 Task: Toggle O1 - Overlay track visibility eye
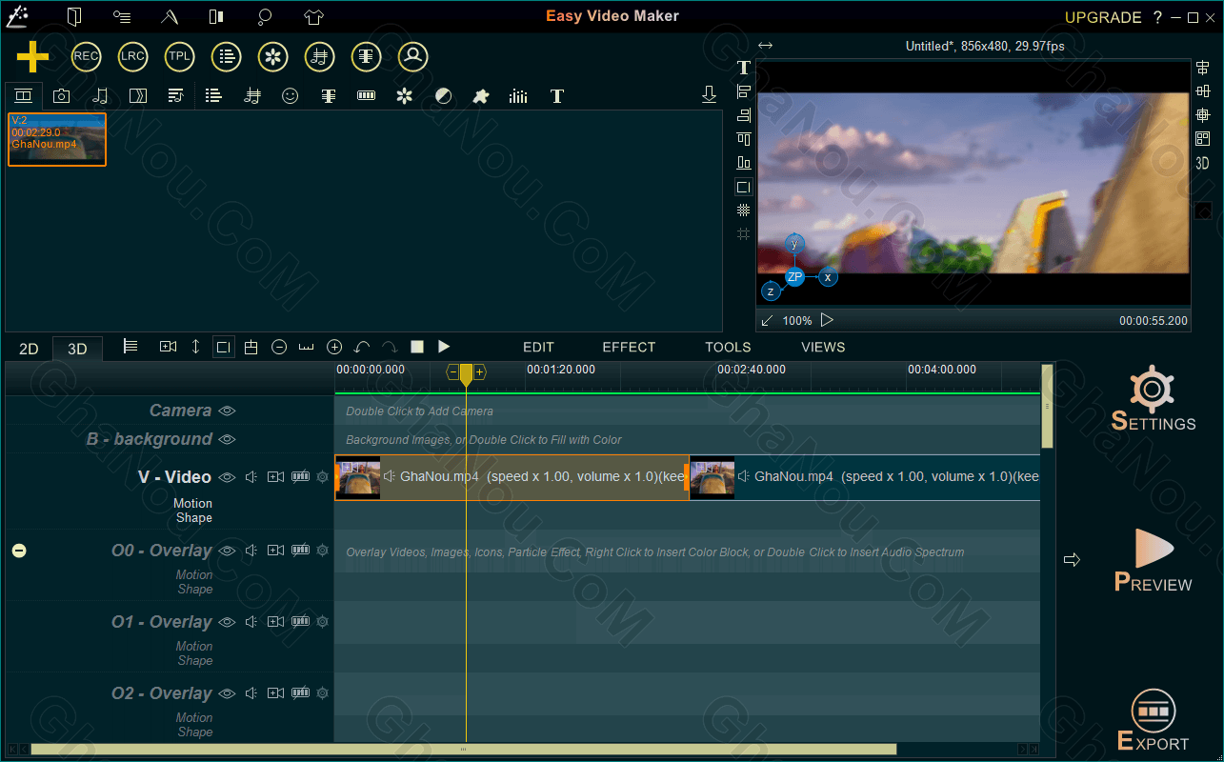(227, 622)
